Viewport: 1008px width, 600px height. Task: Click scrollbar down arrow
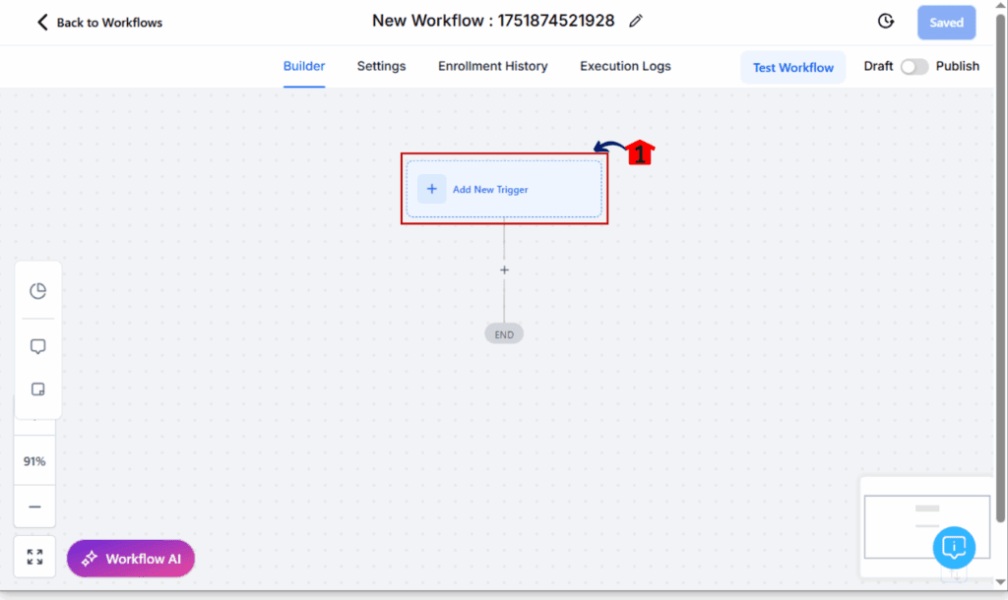[1001, 582]
